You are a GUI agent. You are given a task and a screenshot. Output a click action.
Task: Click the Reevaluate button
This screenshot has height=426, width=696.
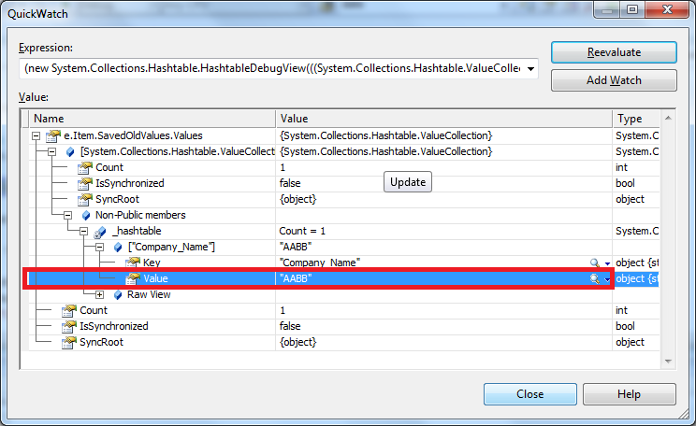point(614,52)
